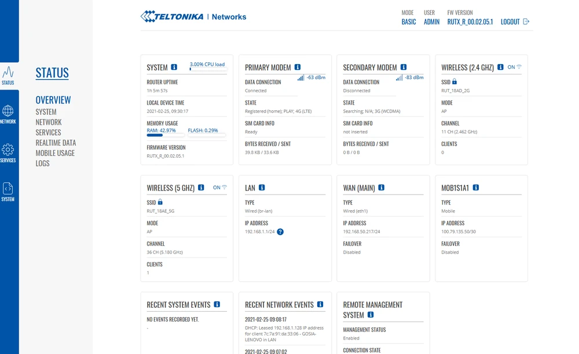Toggle the Wireless 5 GHz ON switch

point(220,188)
